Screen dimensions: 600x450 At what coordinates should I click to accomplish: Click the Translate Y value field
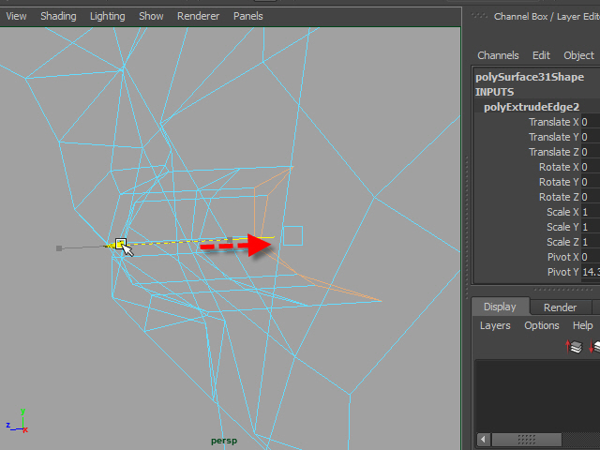point(591,137)
